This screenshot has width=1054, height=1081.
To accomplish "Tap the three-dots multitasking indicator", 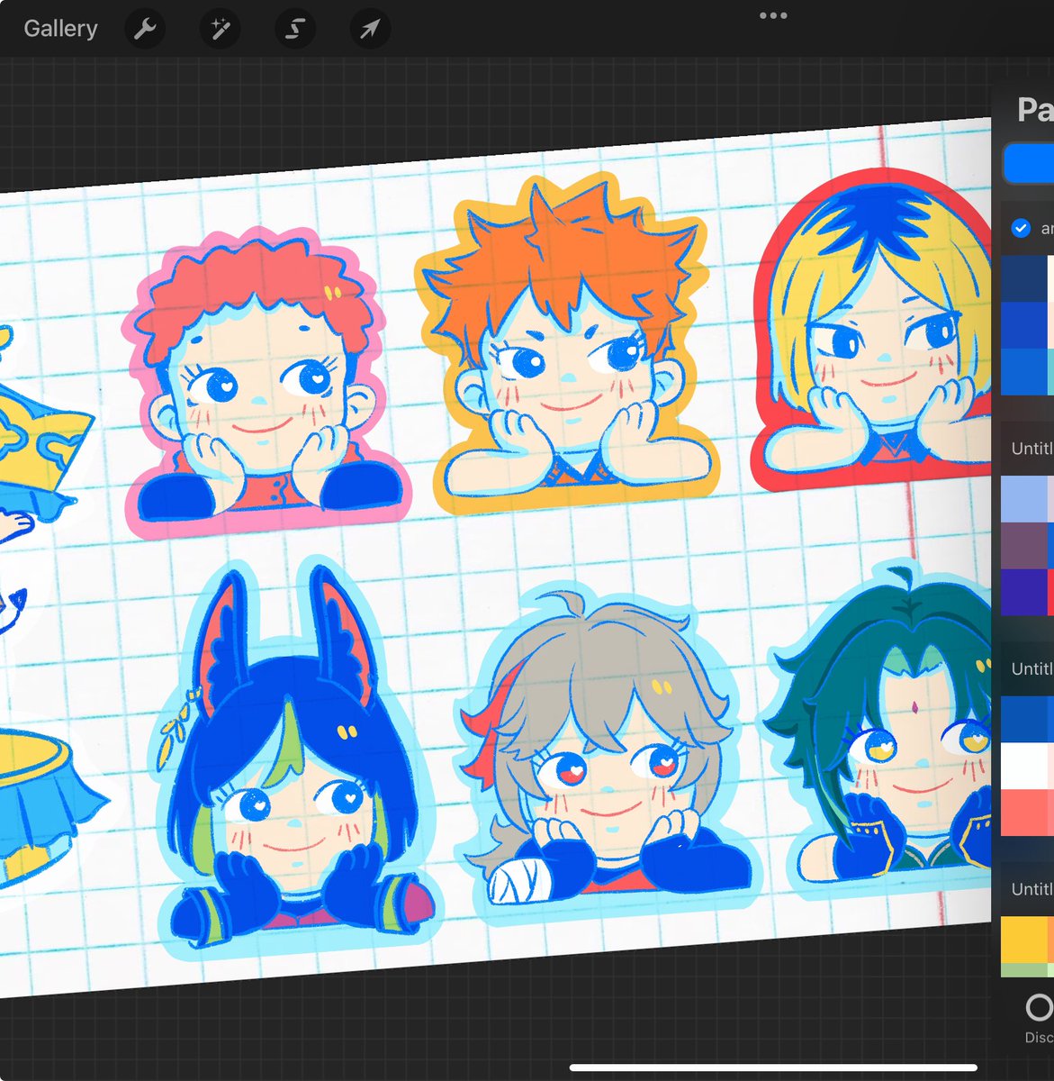I will pos(773,15).
